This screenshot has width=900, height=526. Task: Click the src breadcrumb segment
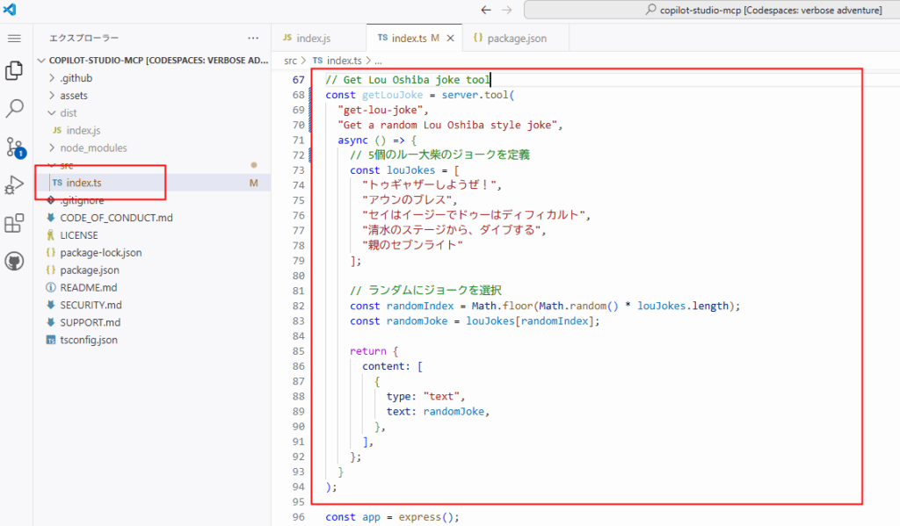click(x=291, y=61)
